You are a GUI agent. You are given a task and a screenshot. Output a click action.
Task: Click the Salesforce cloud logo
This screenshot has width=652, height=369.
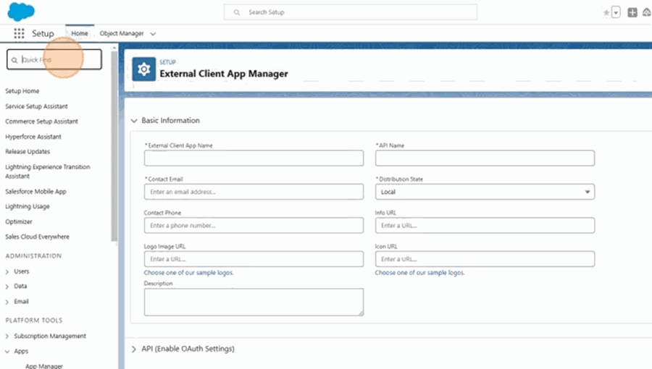pyautogui.click(x=21, y=12)
